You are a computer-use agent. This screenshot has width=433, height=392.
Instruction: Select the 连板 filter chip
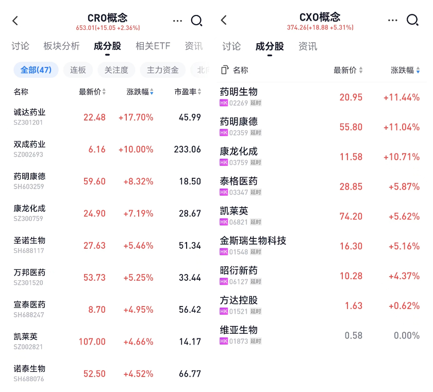(78, 70)
